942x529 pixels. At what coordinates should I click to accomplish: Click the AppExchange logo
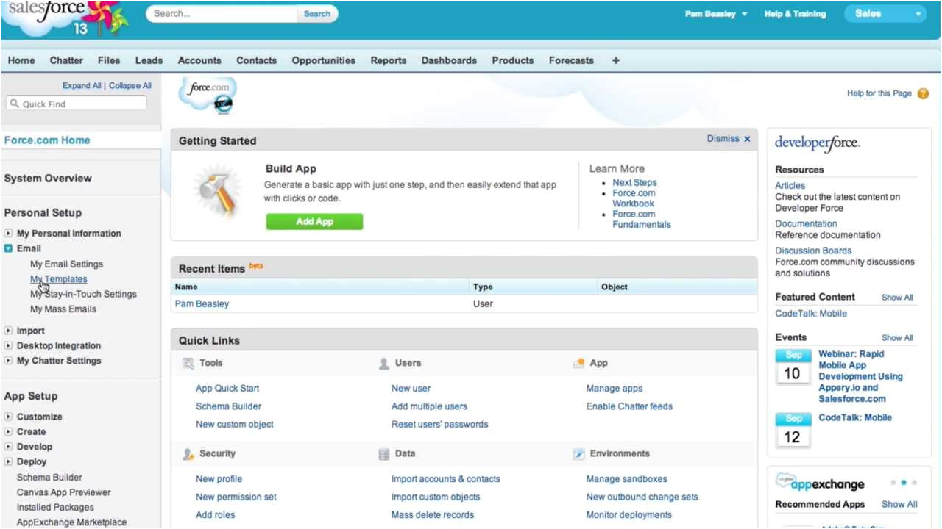point(820,483)
